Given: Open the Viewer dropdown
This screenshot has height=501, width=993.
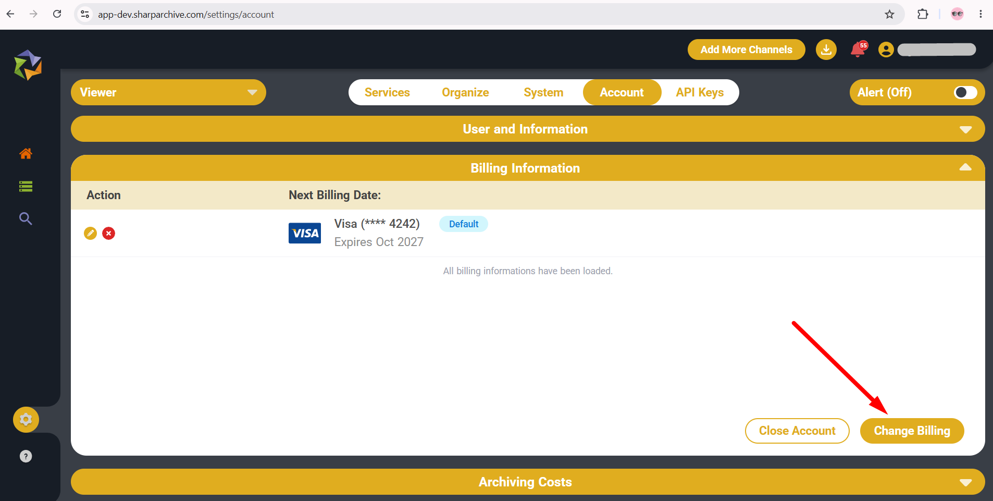Looking at the screenshot, I should click(168, 92).
